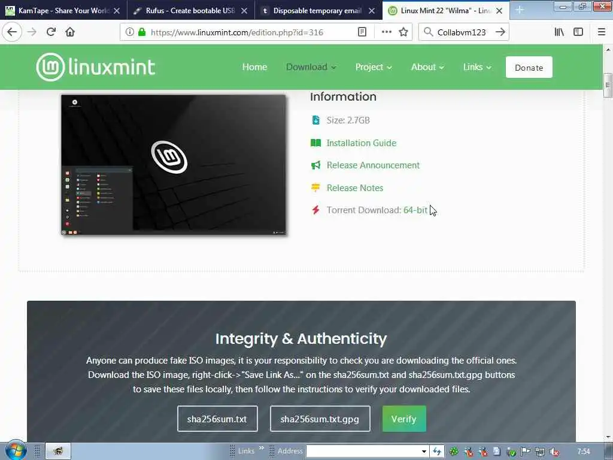Select the Linux Mint 22 Wilma tab

pos(445,11)
